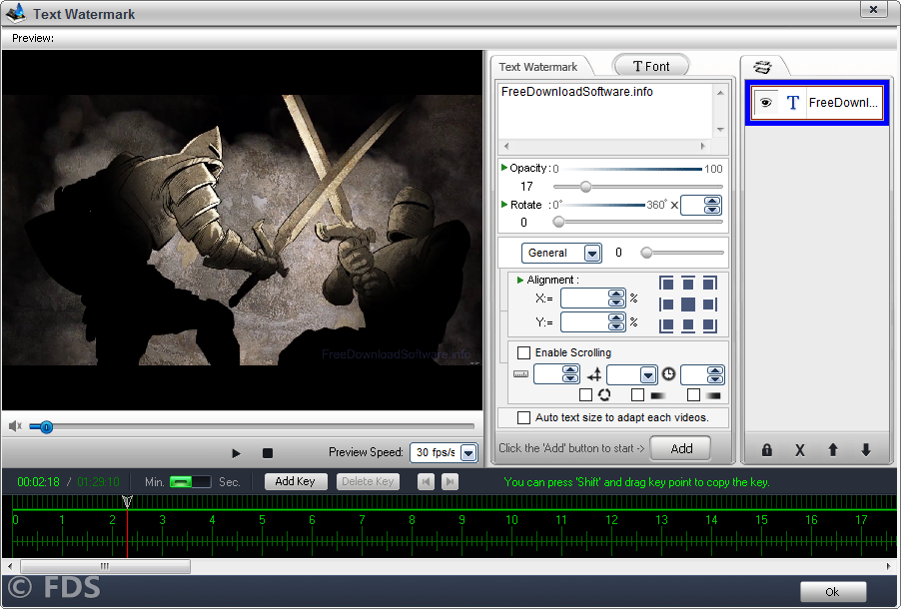Click the center alignment icon
Image resolution: width=901 pixels, height=609 pixels.
click(688, 304)
